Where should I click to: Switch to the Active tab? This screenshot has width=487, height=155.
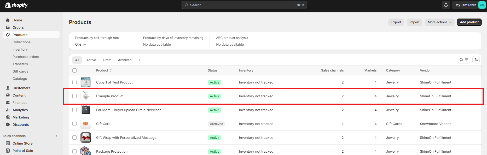[91, 60]
